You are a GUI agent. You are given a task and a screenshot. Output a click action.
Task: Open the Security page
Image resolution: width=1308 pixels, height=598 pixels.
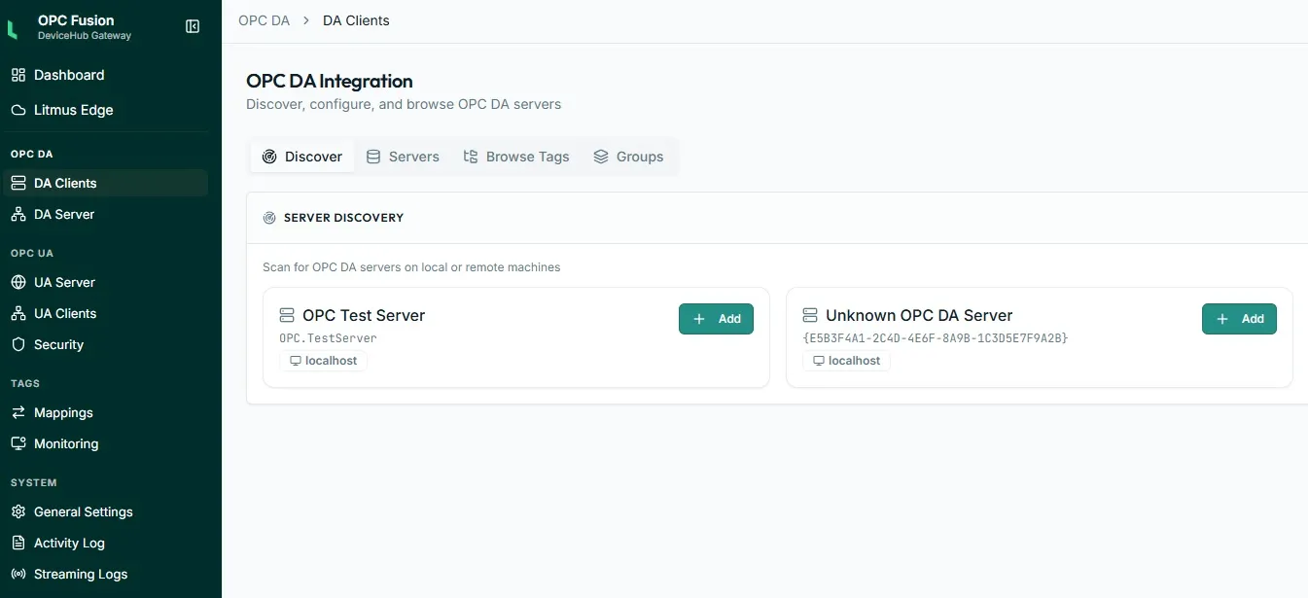click(105, 344)
